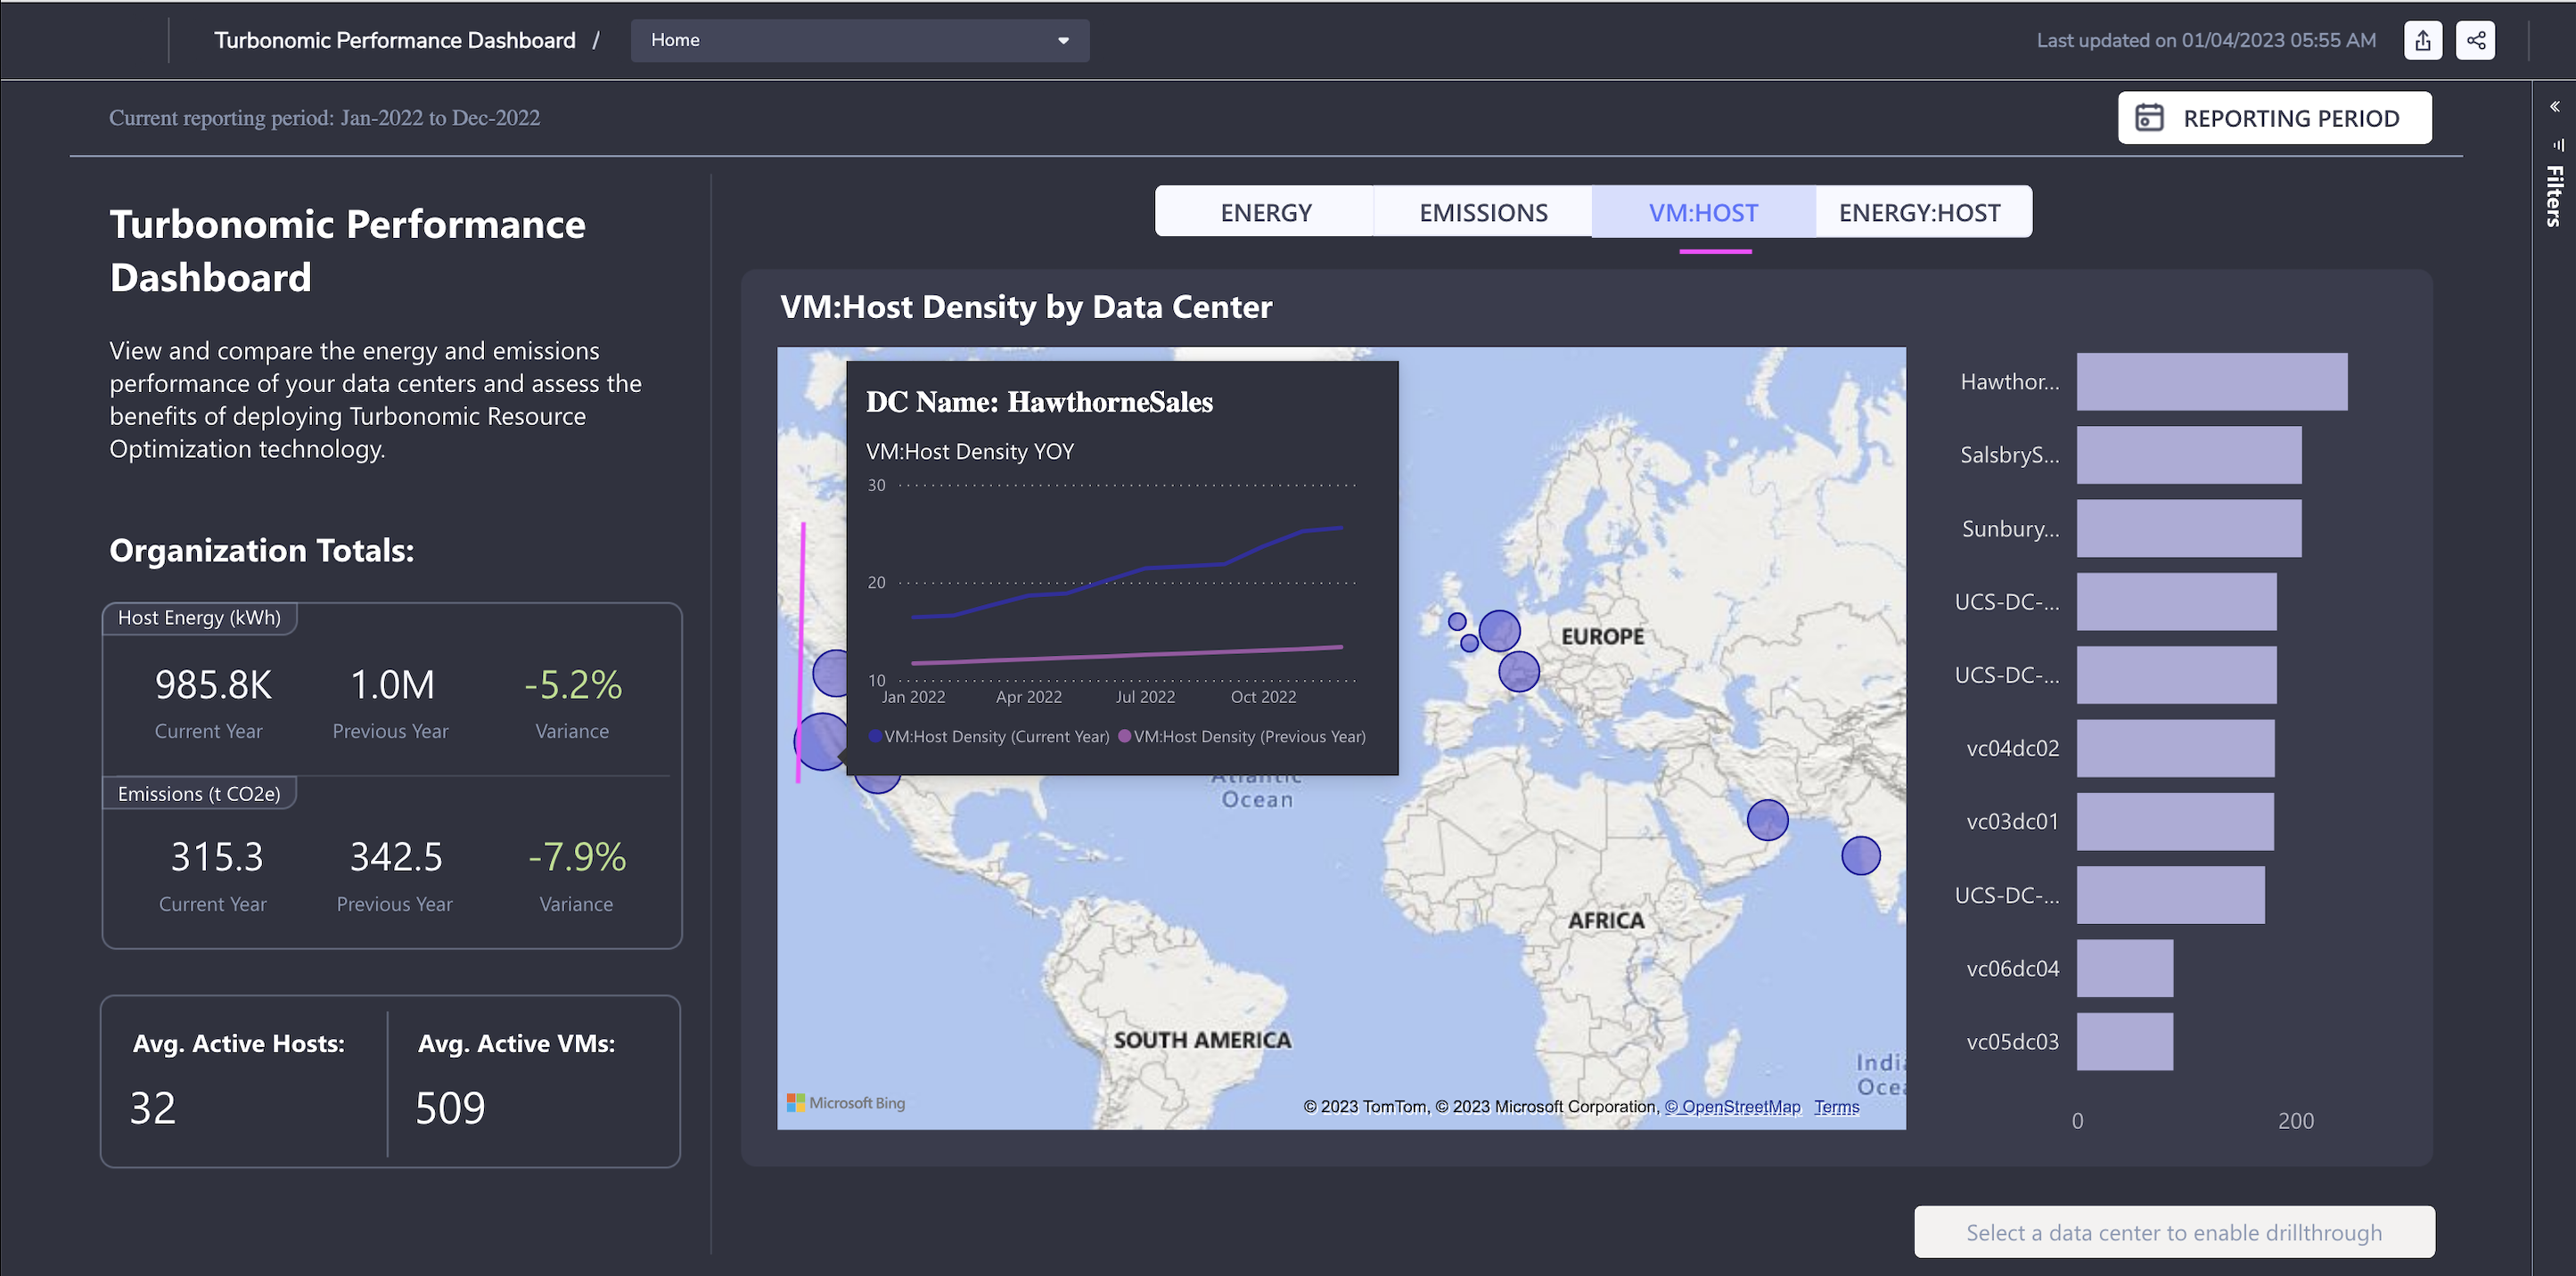Click the drillthrough data center button
Viewport: 2576px width, 1276px height.
(x=2174, y=1232)
